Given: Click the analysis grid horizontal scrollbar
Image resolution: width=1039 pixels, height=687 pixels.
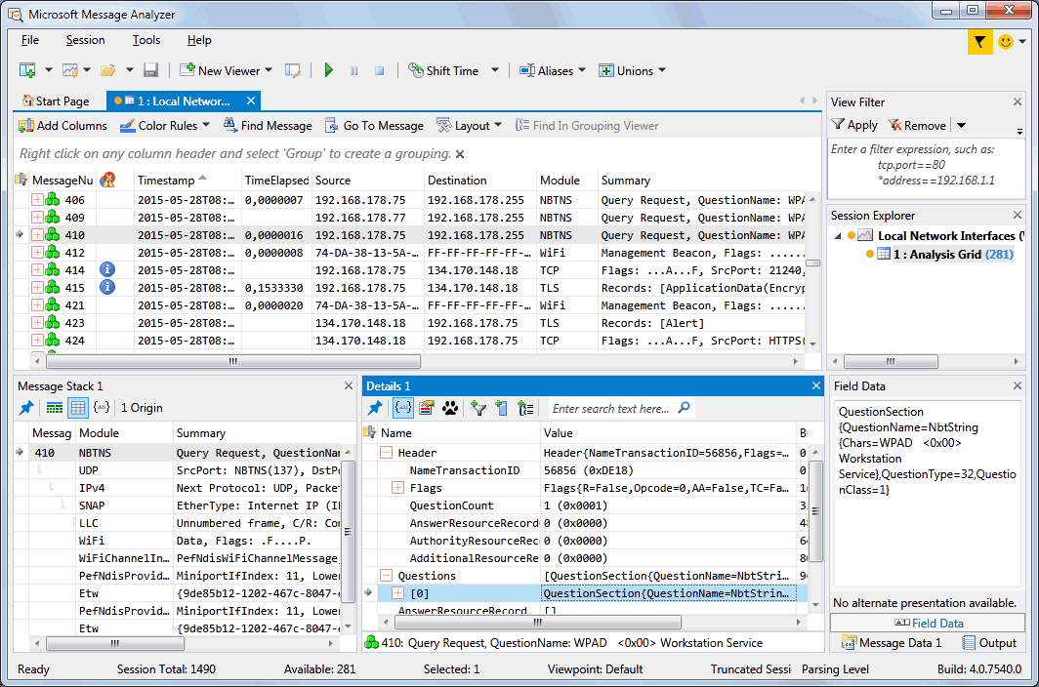Looking at the screenshot, I should tap(232, 362).
